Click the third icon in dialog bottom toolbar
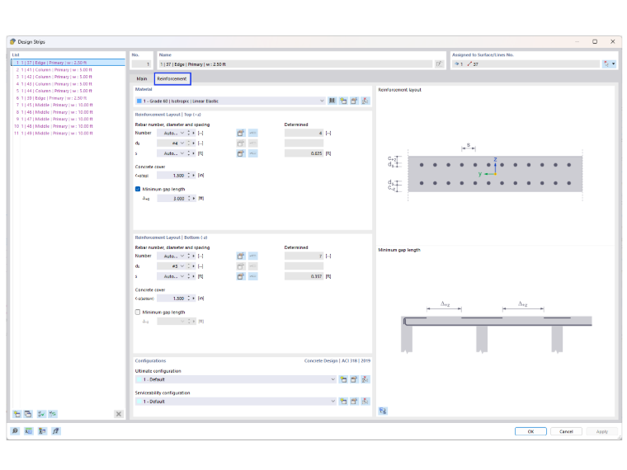627x470 pixels. point(42,430)
